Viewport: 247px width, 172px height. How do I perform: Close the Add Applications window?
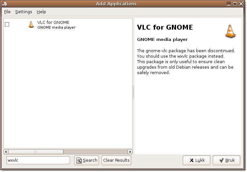[241, 4]
